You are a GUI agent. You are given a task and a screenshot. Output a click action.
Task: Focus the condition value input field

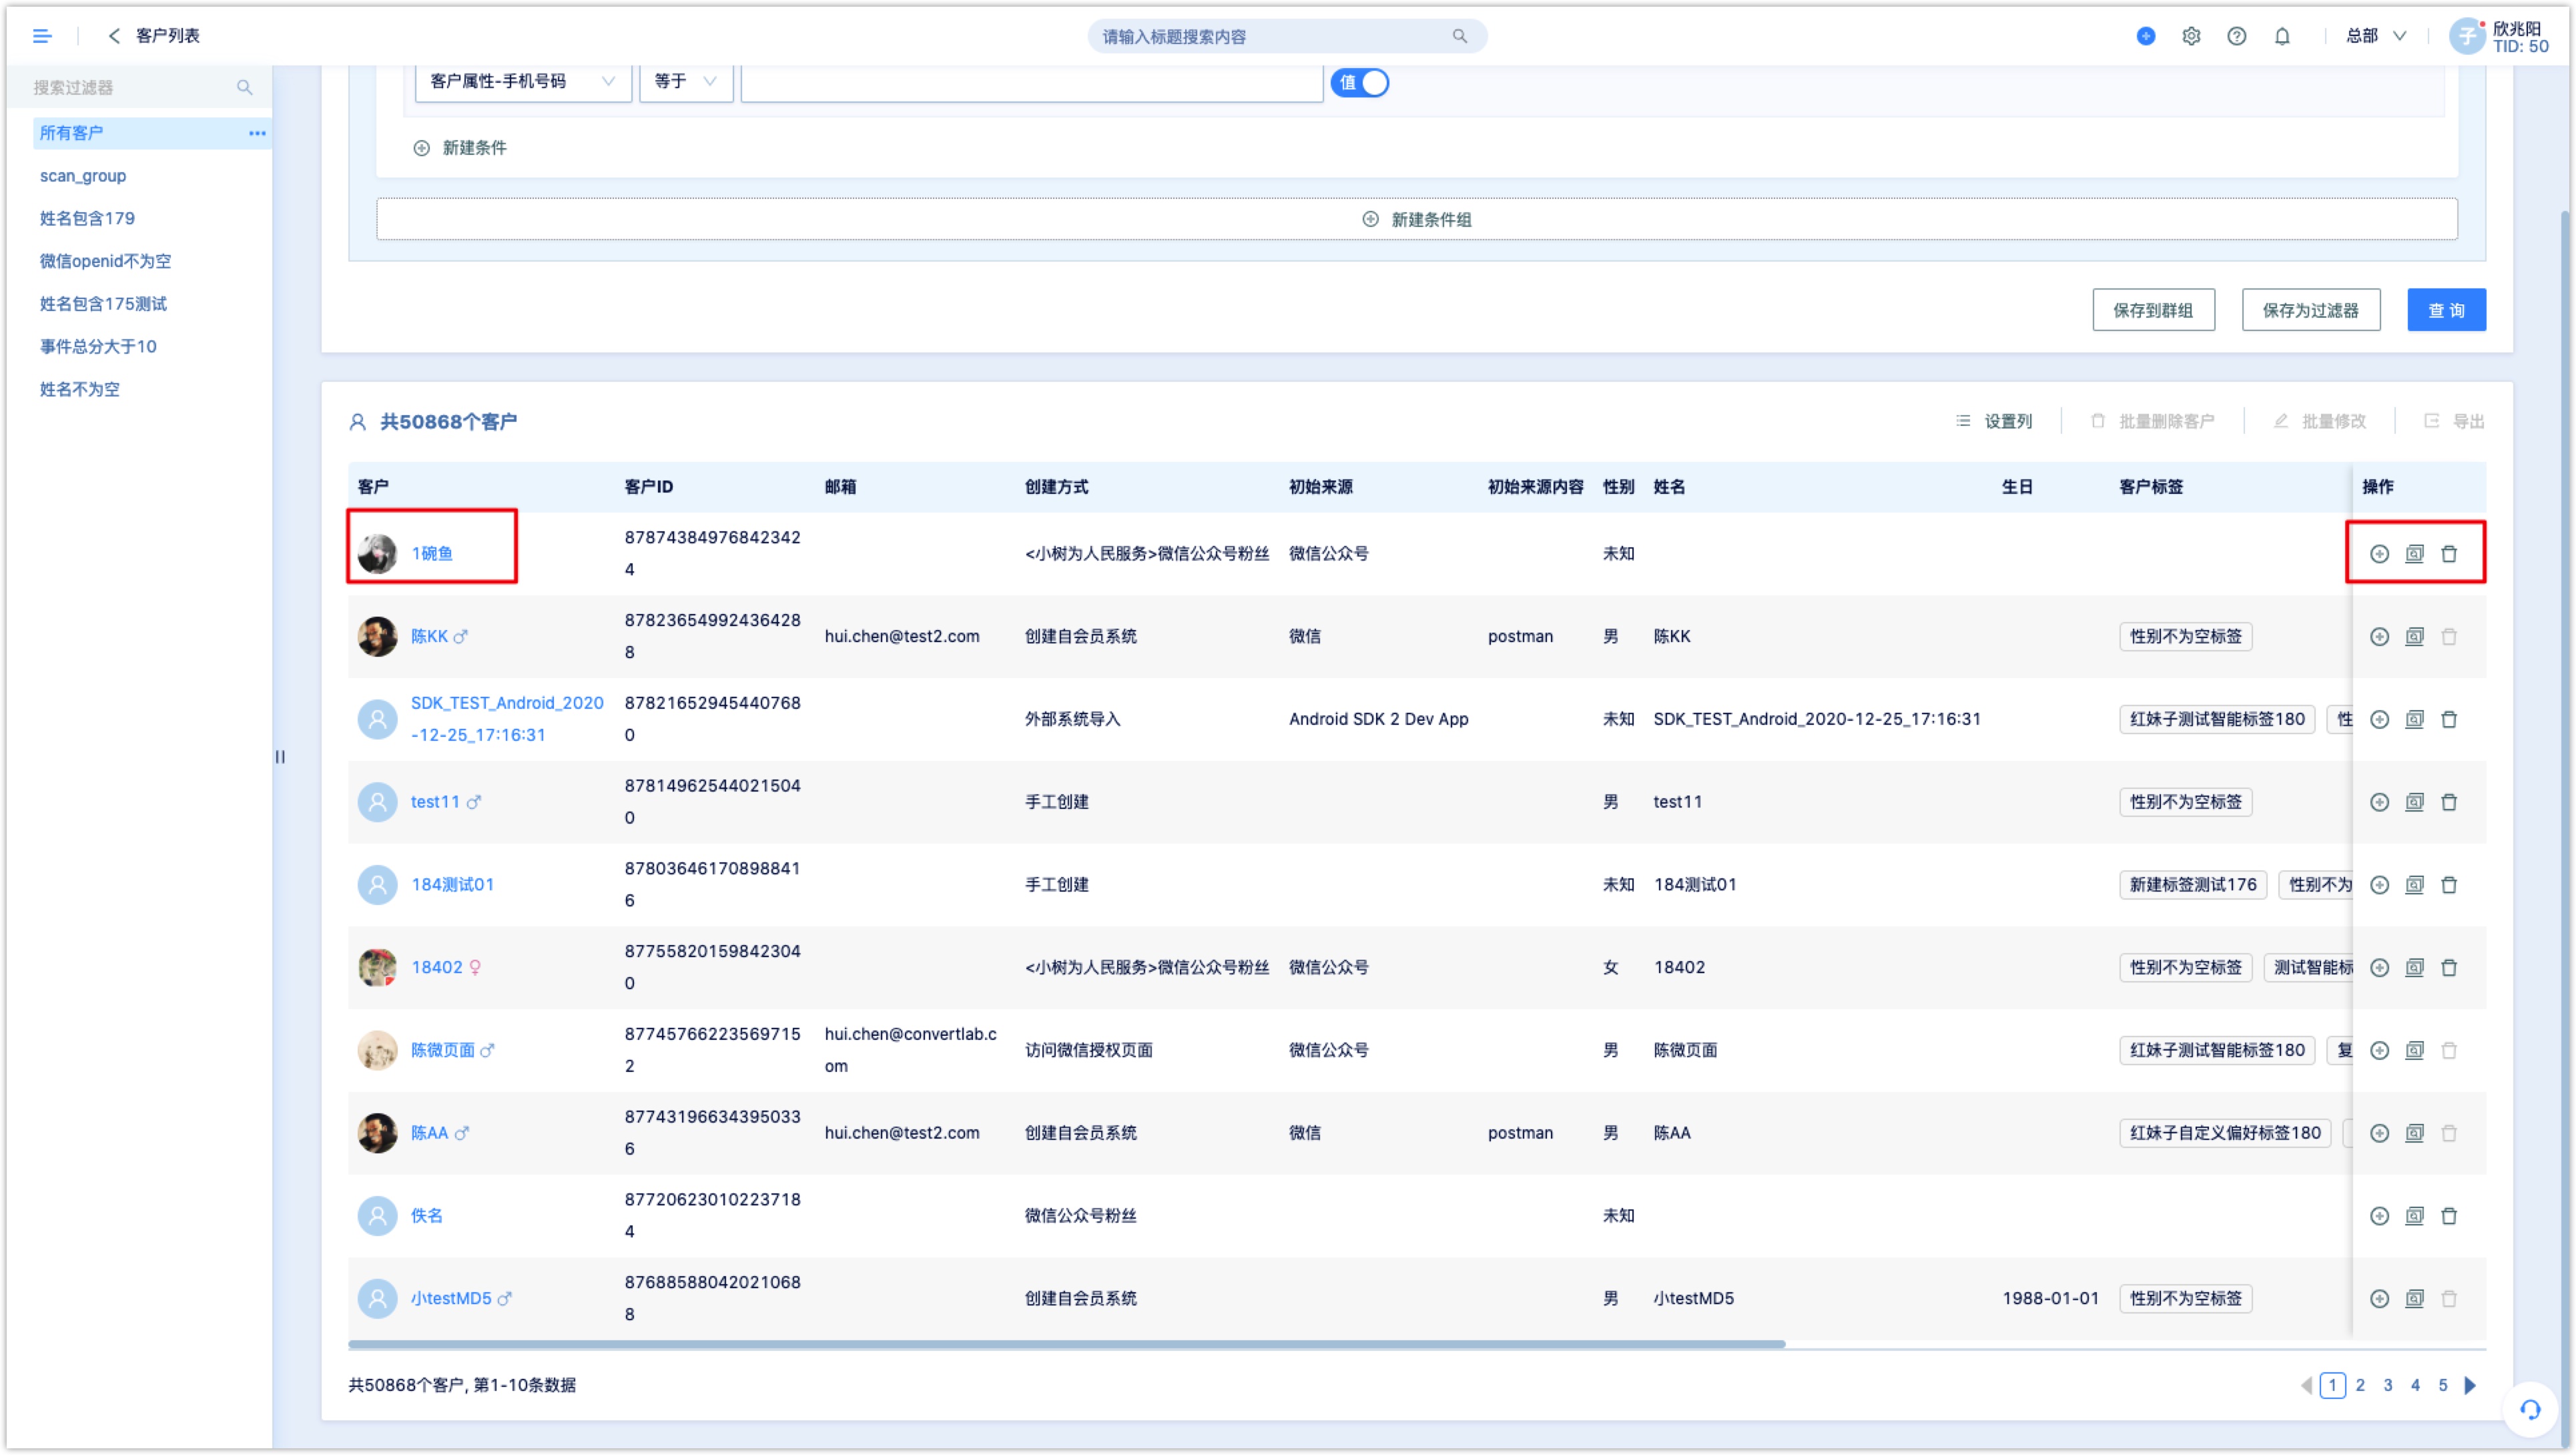point(1032,82)
